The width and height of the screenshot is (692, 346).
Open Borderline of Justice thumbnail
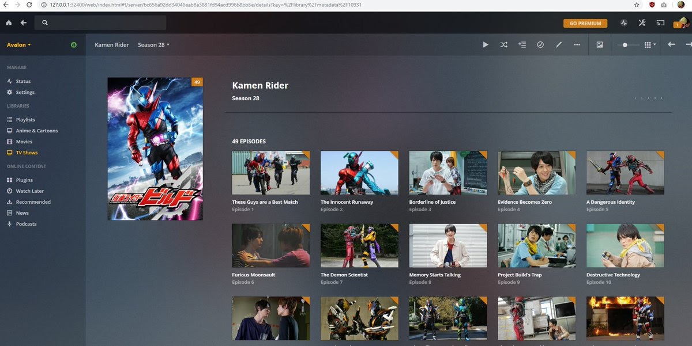click(x=448, y=173)
